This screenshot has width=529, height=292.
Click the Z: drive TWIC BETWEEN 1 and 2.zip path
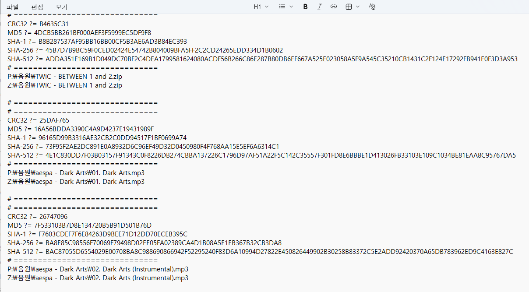pos(65,85)
